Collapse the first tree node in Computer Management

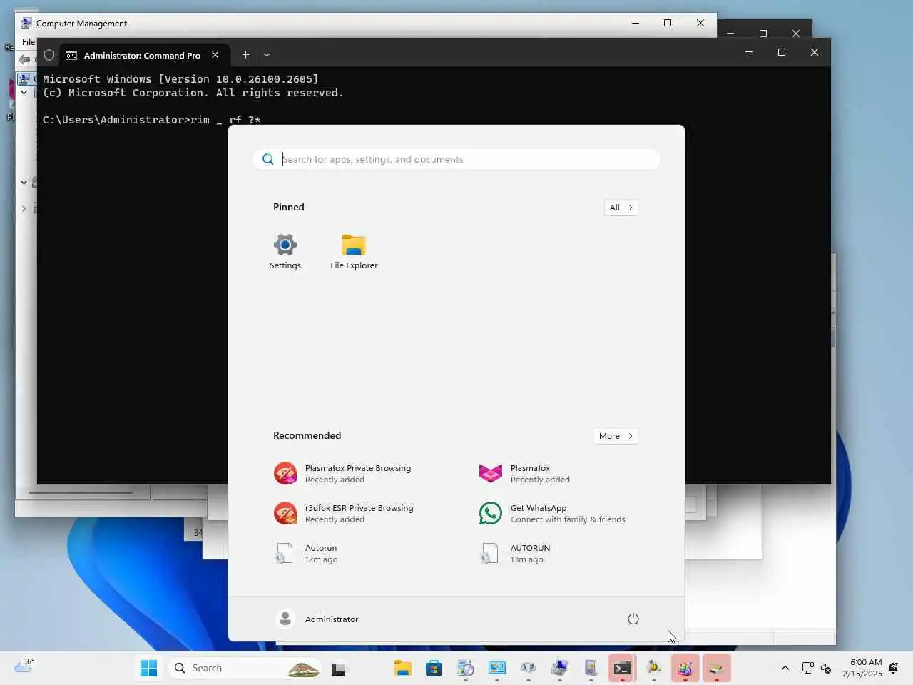pyautogui.click(x=24, y=92)
